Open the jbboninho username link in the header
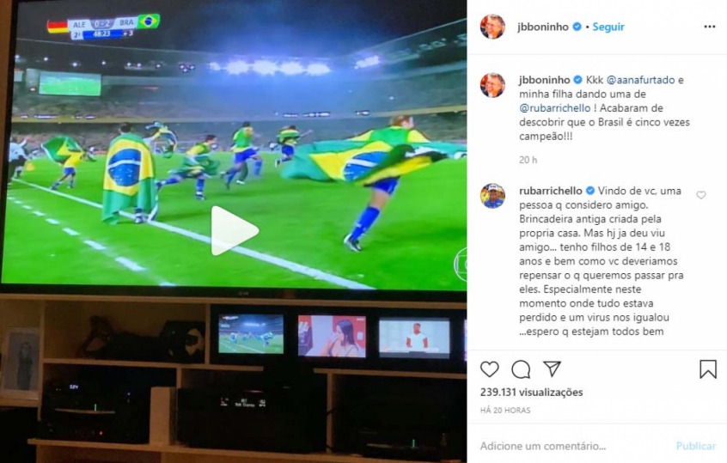Image resolution: width=727 pixels, height=463 pixels. pyautogui.click(x=543, y=27)
